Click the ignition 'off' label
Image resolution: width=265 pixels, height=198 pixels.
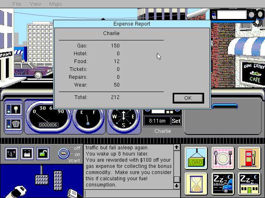coord(77,148)
